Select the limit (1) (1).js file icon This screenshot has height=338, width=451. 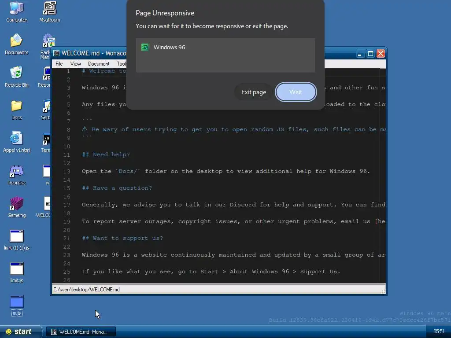(x=16, y=240)
